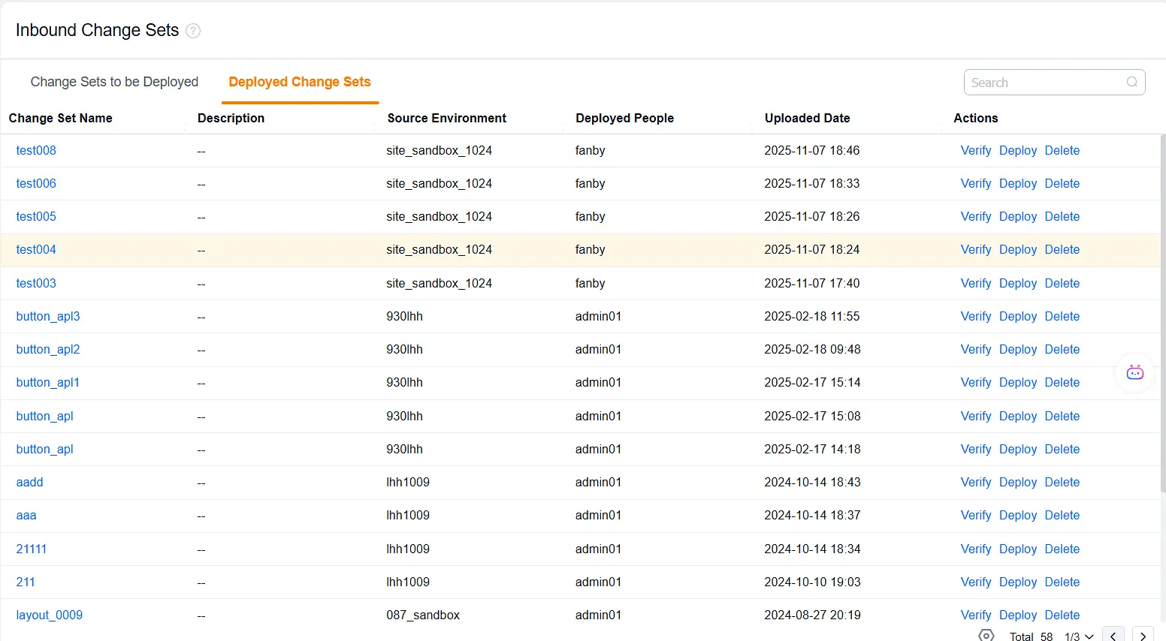
Task: Open the help icon beside Inbound Change Sets
Action: [x=193, y=31]
